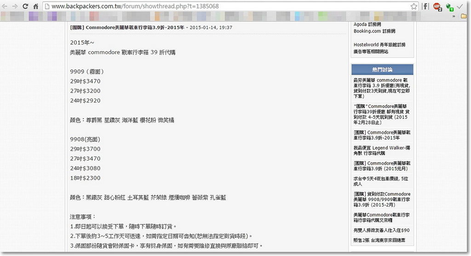The height and width of the screenshot is (256, 471).
Task: Open the green shield extension
Action: (x=449, y=7)
